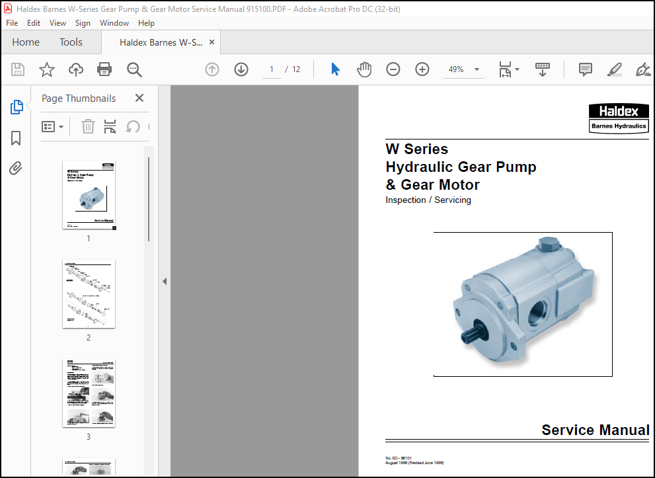This screenshot has height=478, width=655.
Task: Zoom out with the minus icon
Action: coord(393,69)
